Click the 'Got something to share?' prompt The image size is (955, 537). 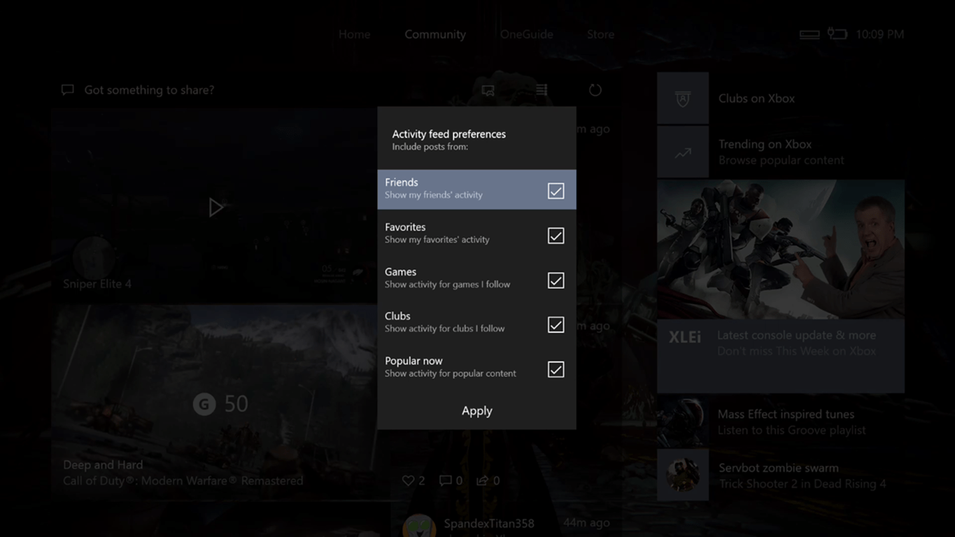[x=149, y=89]
